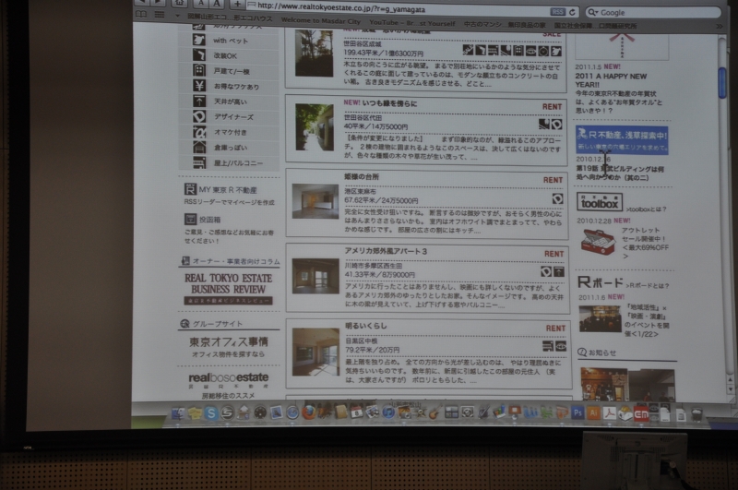The width and height of the screenshot is (738, 490).
Task: Select the 改装OK sidebar icon
Action: pyautogui.click(x=199, y=55)
